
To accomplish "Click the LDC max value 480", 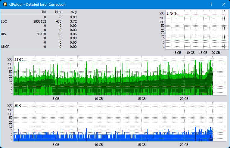I will (x=58, y=21).
